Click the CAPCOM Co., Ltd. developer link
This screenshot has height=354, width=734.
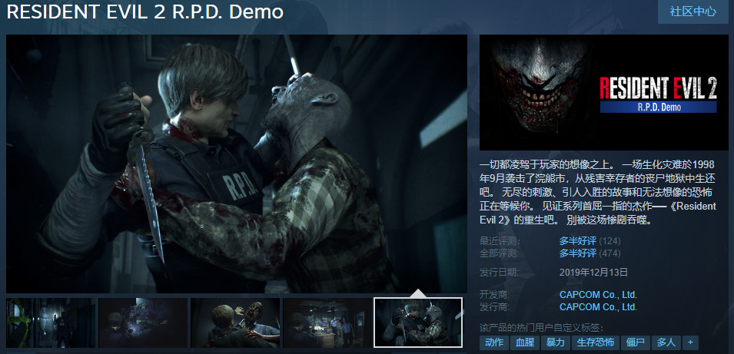pos(598,295)
